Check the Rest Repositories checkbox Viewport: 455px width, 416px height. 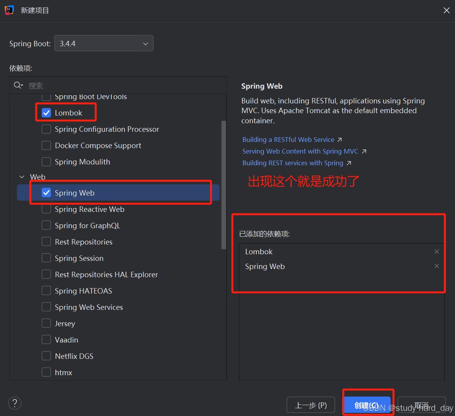click(x=46, y=241)
